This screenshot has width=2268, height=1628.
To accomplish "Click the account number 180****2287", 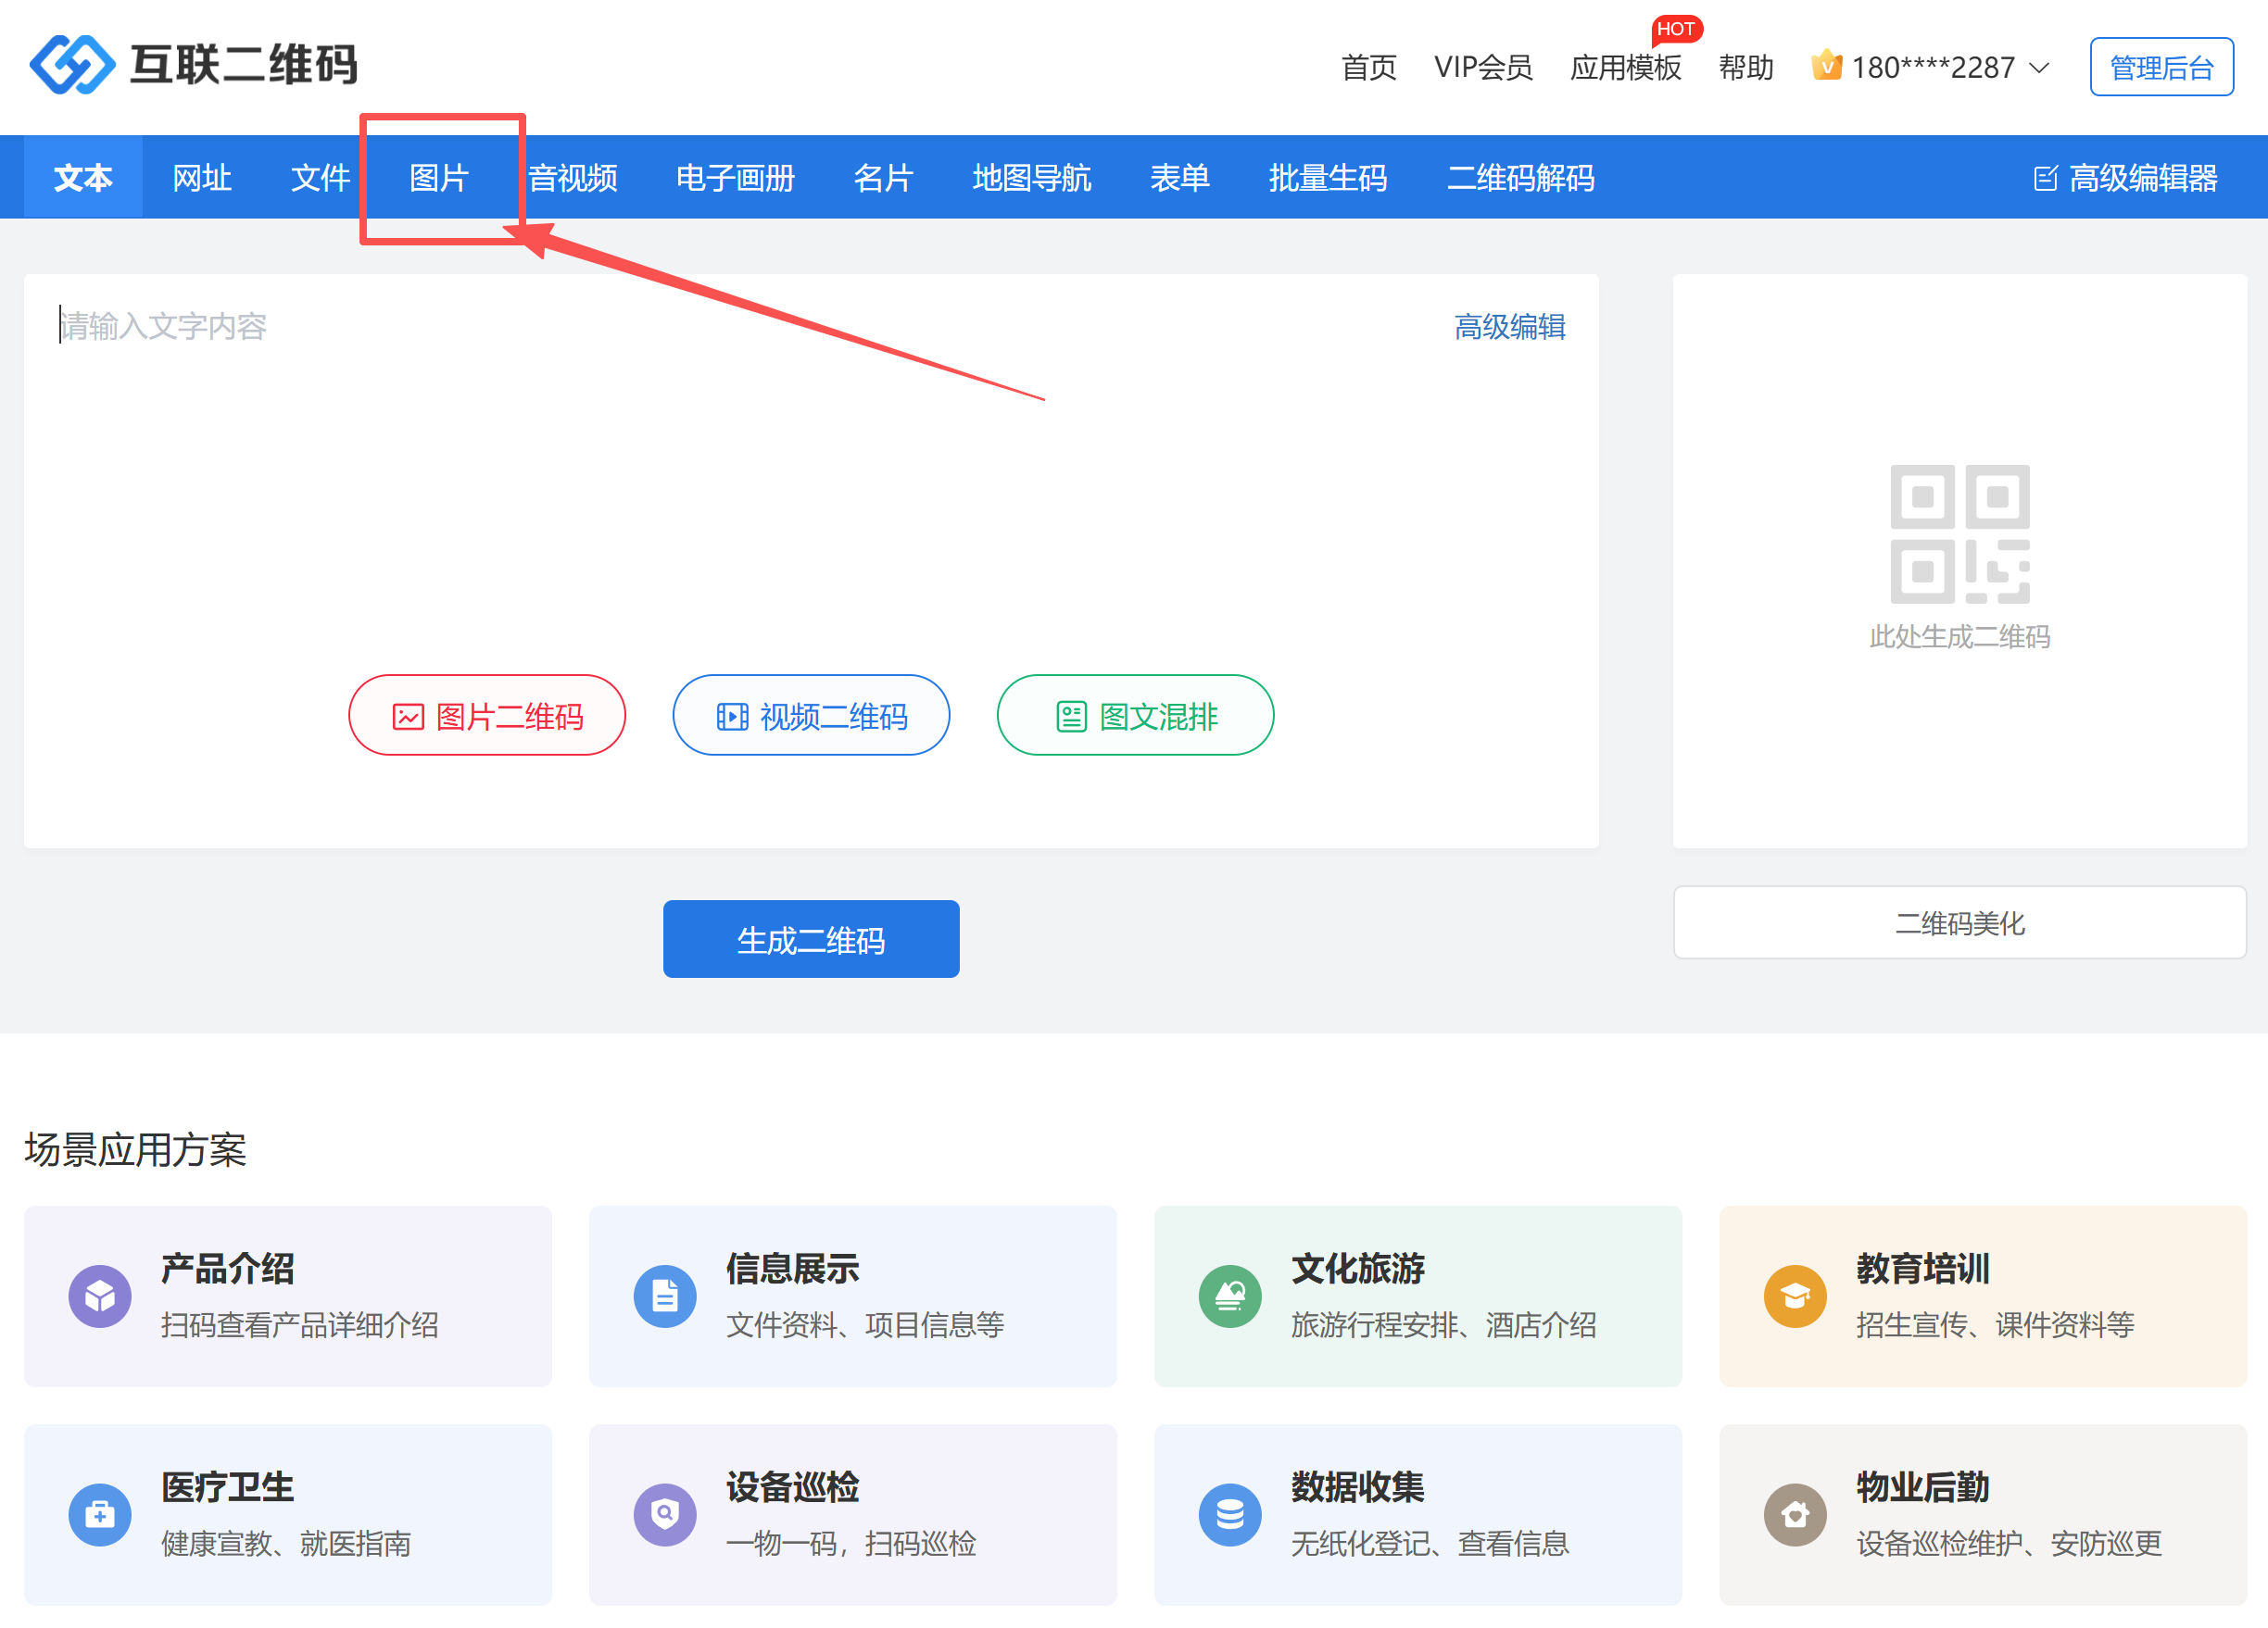I will (x=1933, y=68).
